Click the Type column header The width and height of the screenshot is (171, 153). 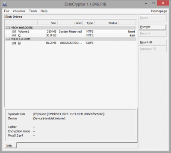88,23
